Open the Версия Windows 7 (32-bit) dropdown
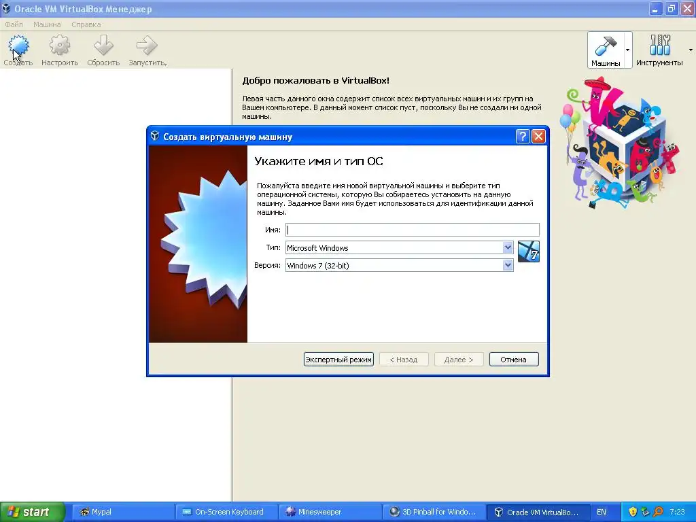 pyautogui.click(x=399, y=266)
